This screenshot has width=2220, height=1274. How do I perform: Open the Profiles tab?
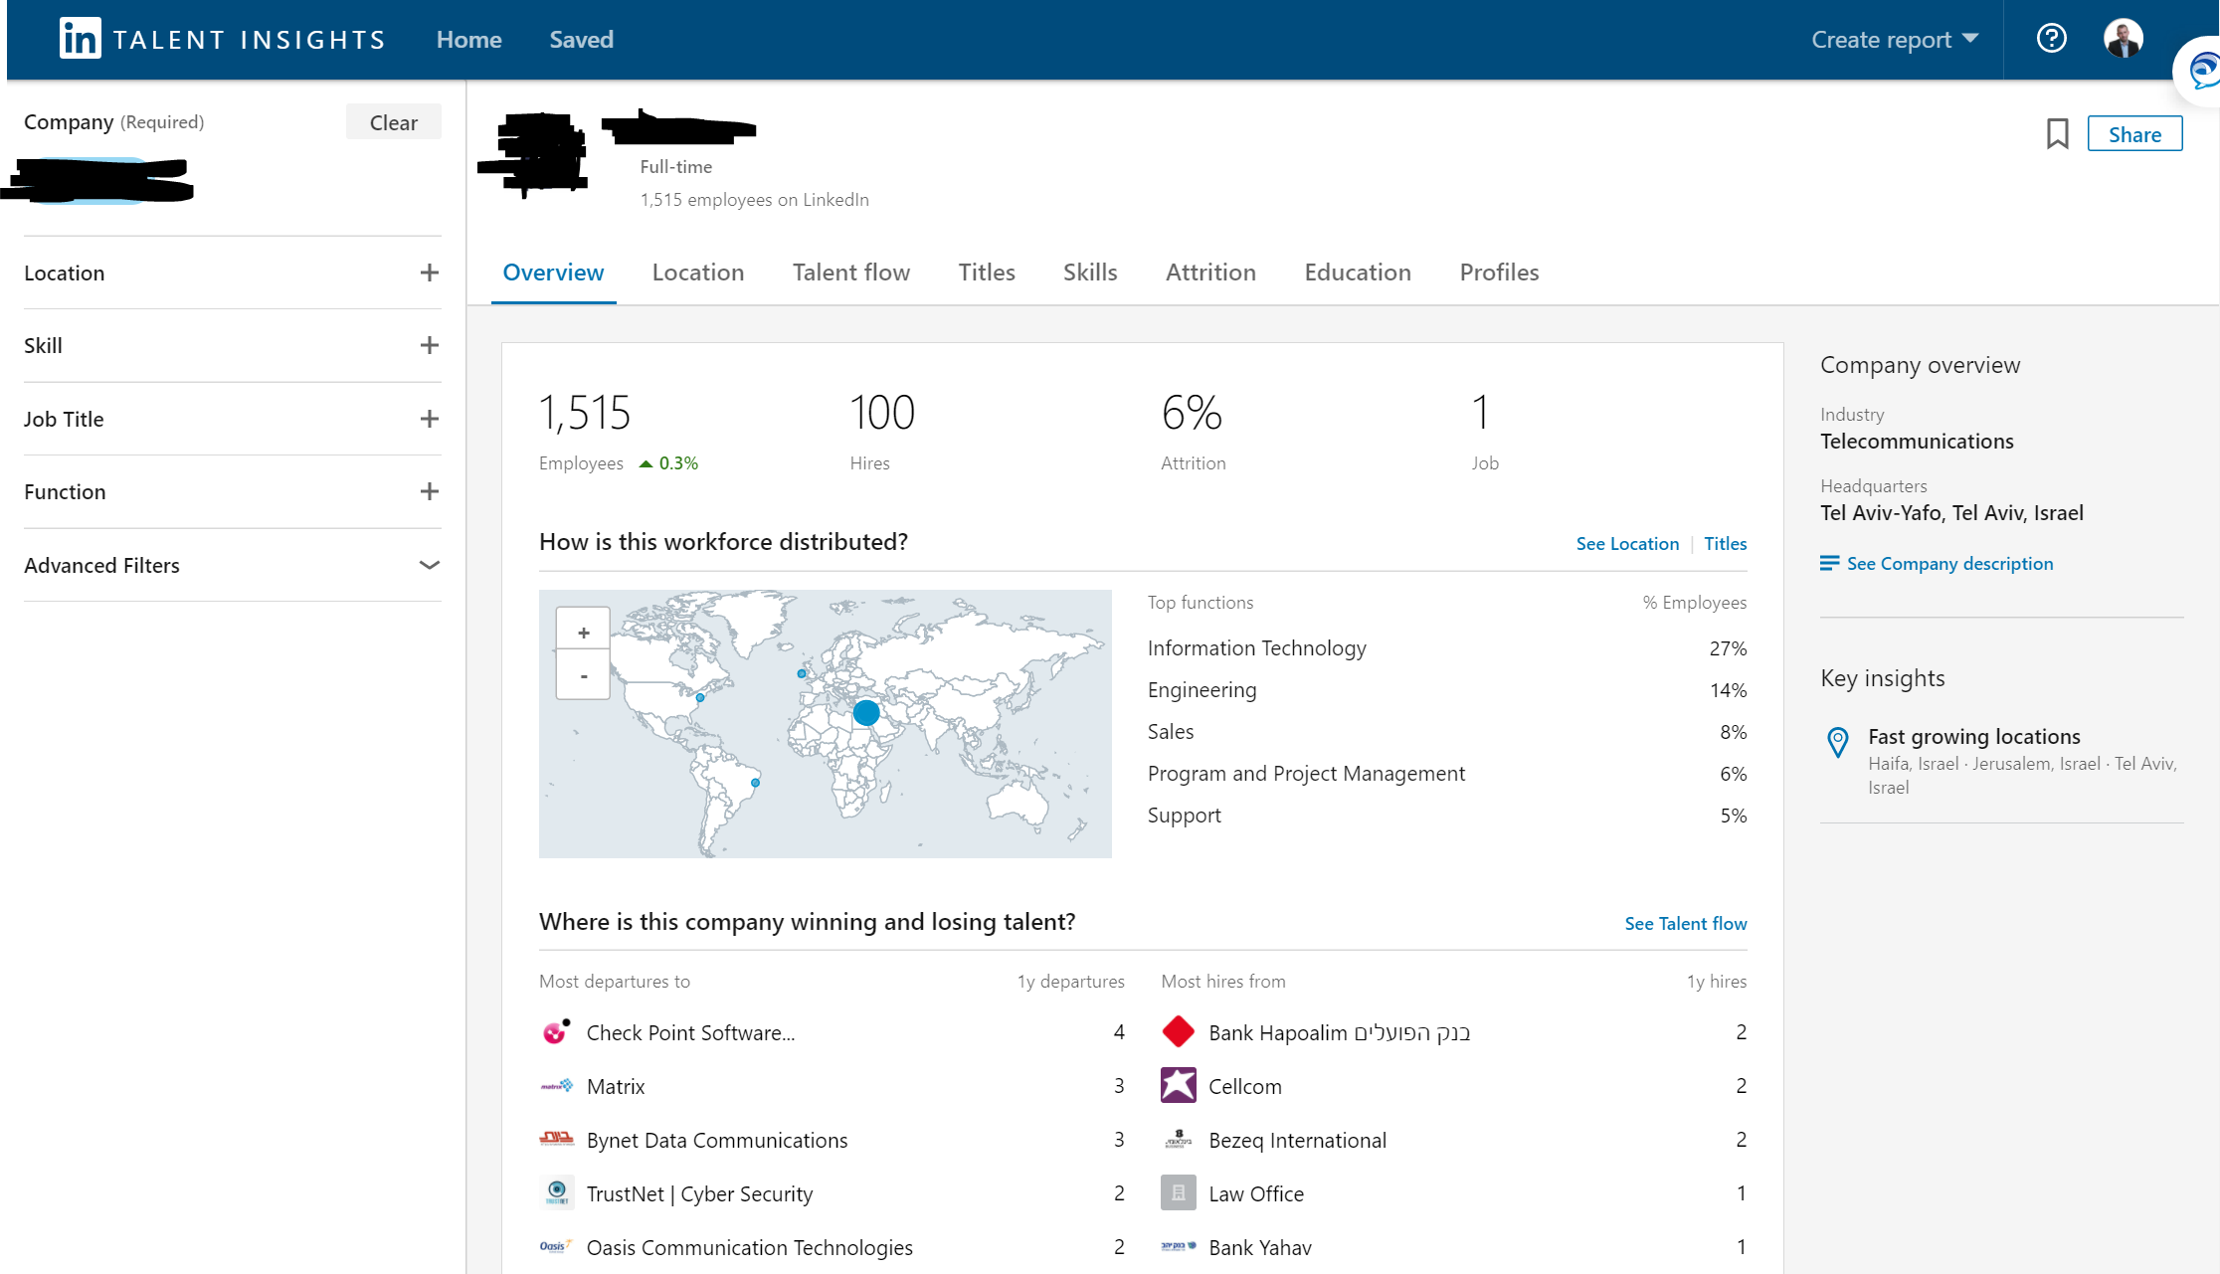coord(1499,273)
